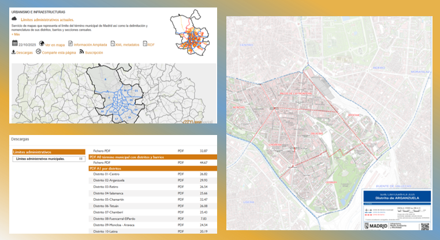The height and width of the screenshot is (240, 440).
Task: Click the XML metadatos file icon
Action: pos(113,43)
